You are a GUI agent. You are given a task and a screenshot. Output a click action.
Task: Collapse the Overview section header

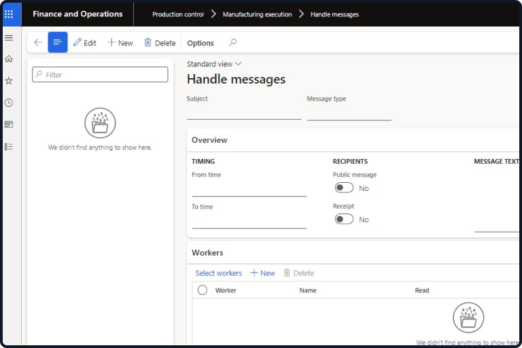[353, 140]
